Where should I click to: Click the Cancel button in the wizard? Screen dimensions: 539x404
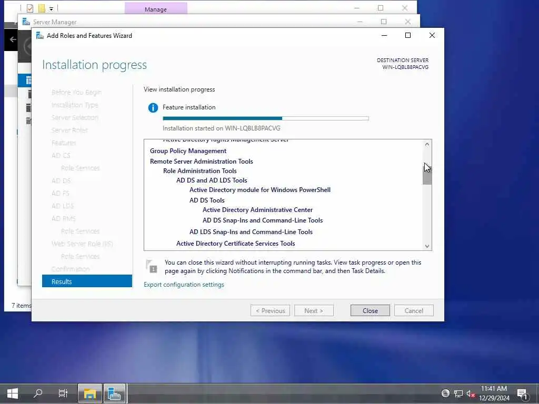click(414, 310)
